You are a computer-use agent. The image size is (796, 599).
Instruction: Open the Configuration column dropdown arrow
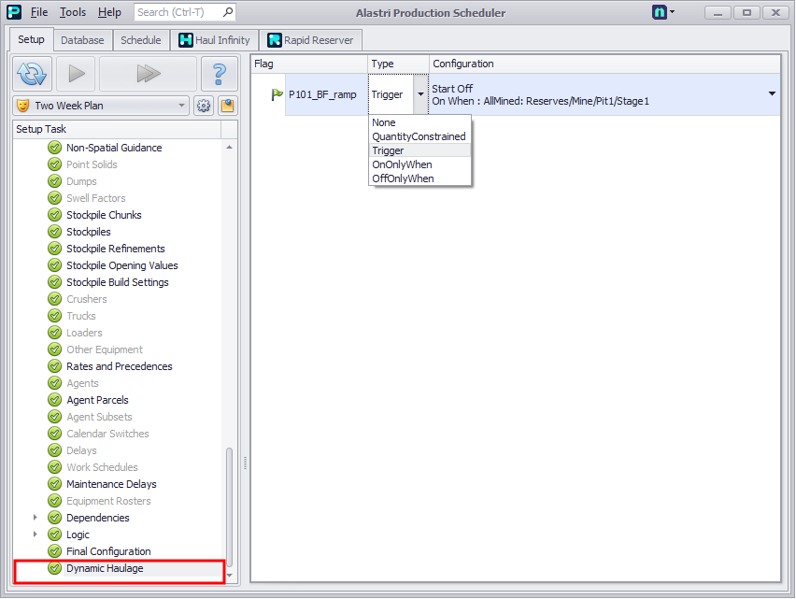click(772, 93)
